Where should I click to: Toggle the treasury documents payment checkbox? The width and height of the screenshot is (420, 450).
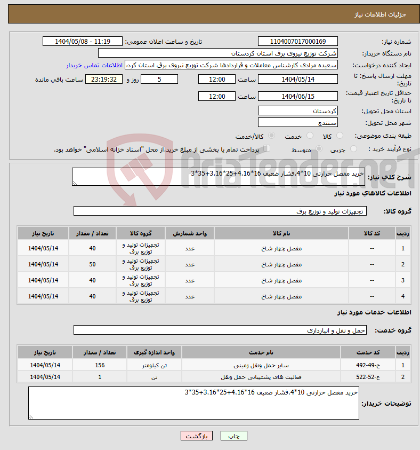point(266,148)
